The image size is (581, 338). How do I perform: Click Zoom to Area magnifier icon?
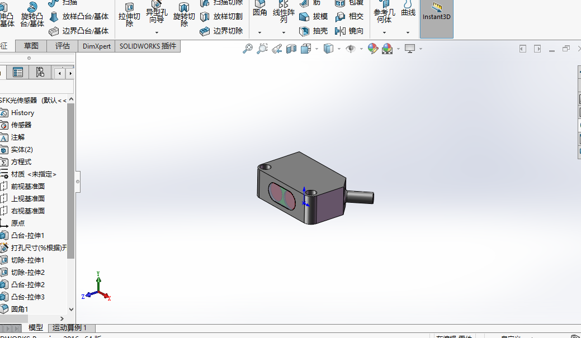point(262,49)
